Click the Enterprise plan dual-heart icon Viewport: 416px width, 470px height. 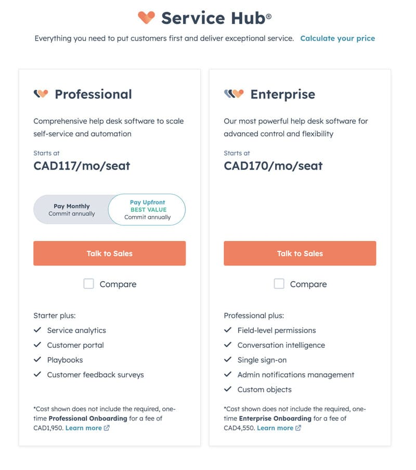click(234, 94)
